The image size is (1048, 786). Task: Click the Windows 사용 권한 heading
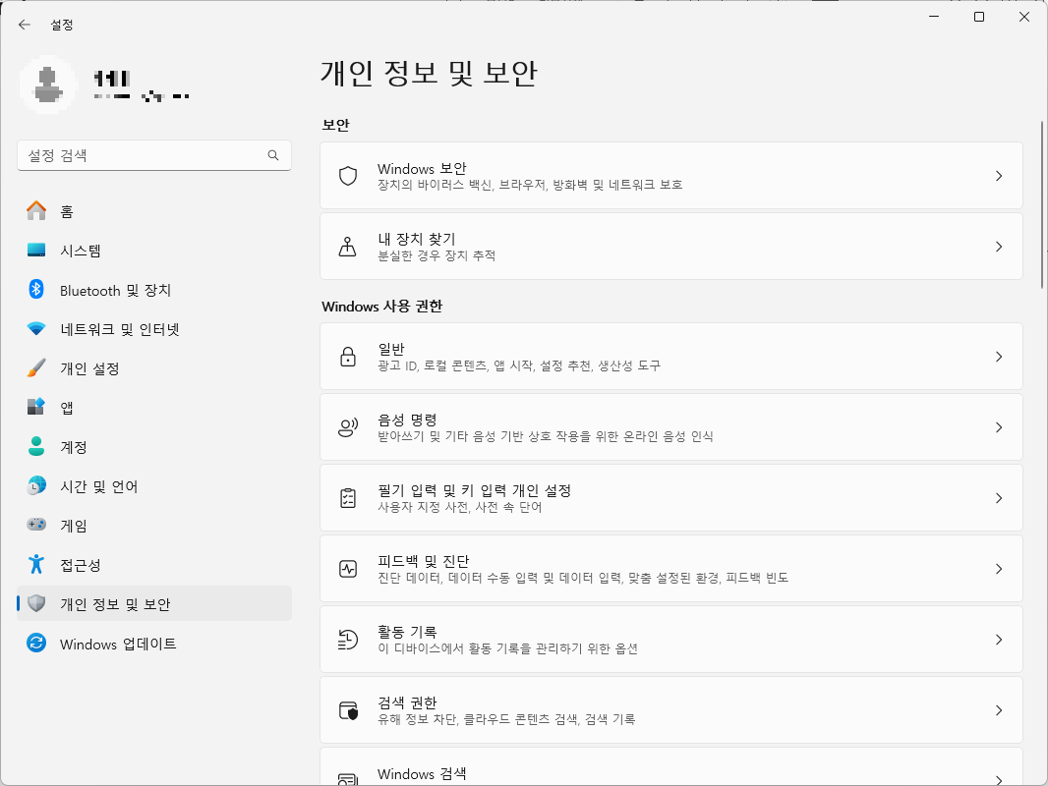(x=381, y=307)
